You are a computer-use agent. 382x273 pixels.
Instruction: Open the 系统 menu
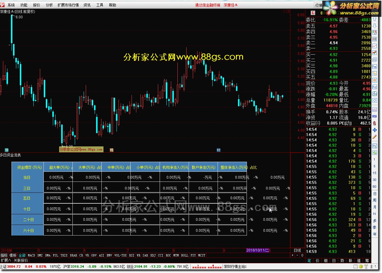click(x=11, y=5)
